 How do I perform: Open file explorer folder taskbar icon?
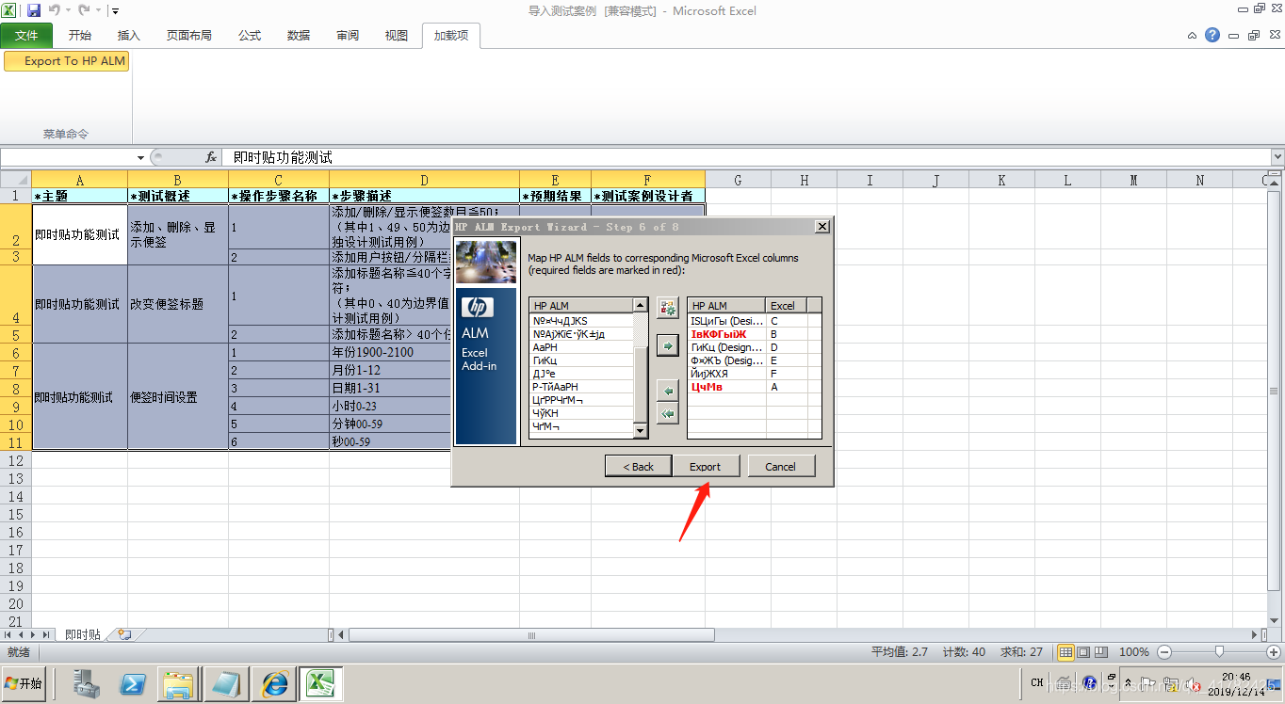(178, 684)
